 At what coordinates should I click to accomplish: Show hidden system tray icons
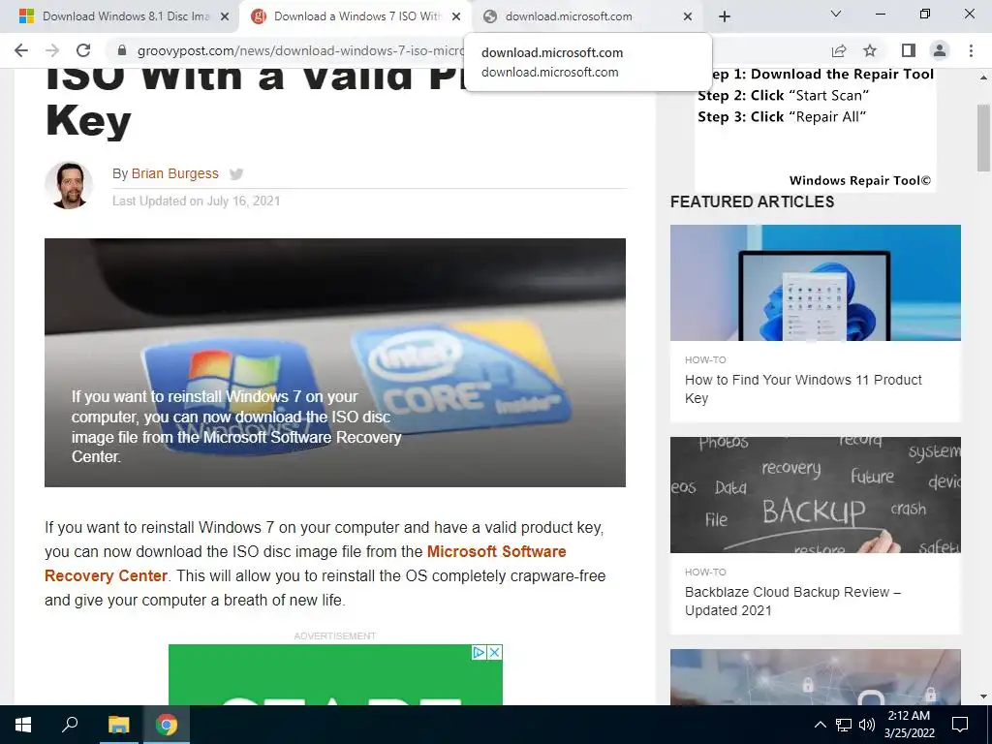tap(820, 725)
